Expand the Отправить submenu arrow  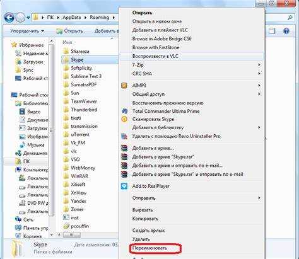[259, 198]
